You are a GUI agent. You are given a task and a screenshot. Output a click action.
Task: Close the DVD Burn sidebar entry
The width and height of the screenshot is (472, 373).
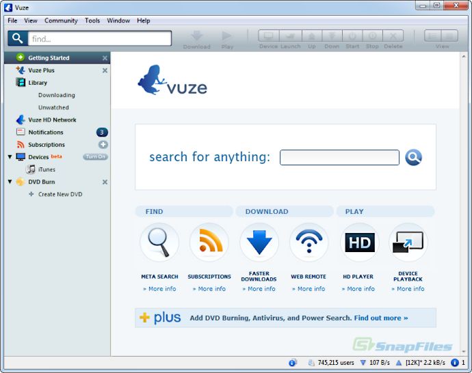coord(105,182)
